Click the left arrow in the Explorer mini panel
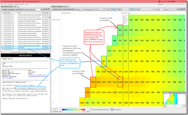 click(x=165, y=106)
